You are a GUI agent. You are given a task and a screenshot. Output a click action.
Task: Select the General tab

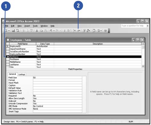(12, 74)
